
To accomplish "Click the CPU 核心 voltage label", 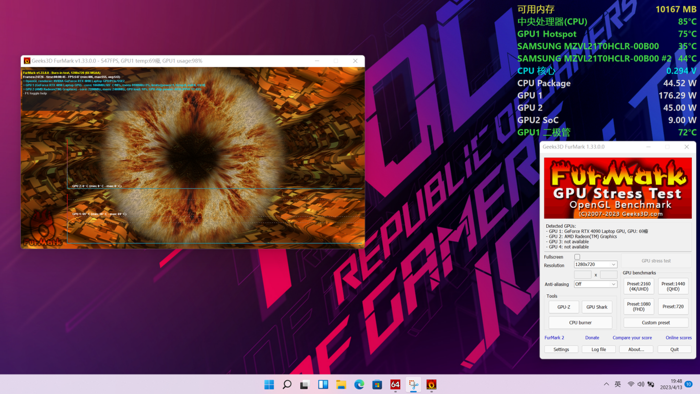I will (x=536, y=71).
